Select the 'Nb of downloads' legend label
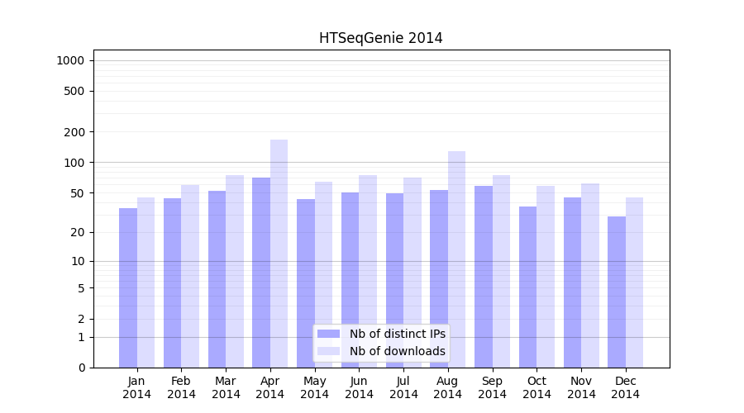The width and height of the screenshot is (744, 413). [x=397, y=351]
